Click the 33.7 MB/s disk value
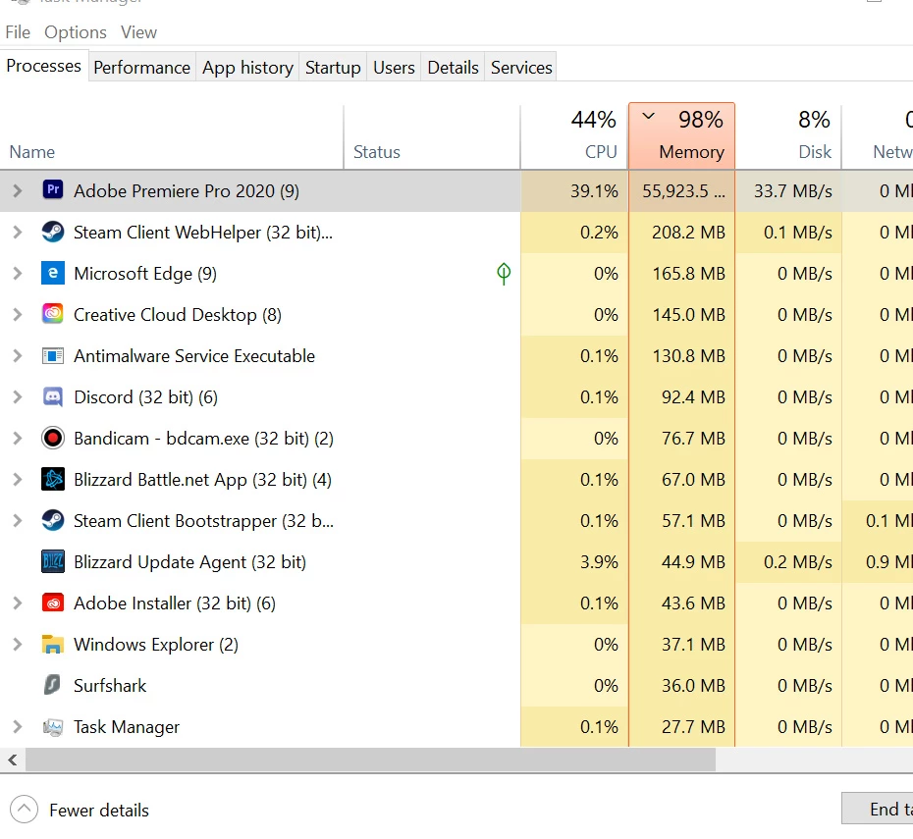Image resolution: width=913 pixels, height=839 pixels. click(793, 190)
